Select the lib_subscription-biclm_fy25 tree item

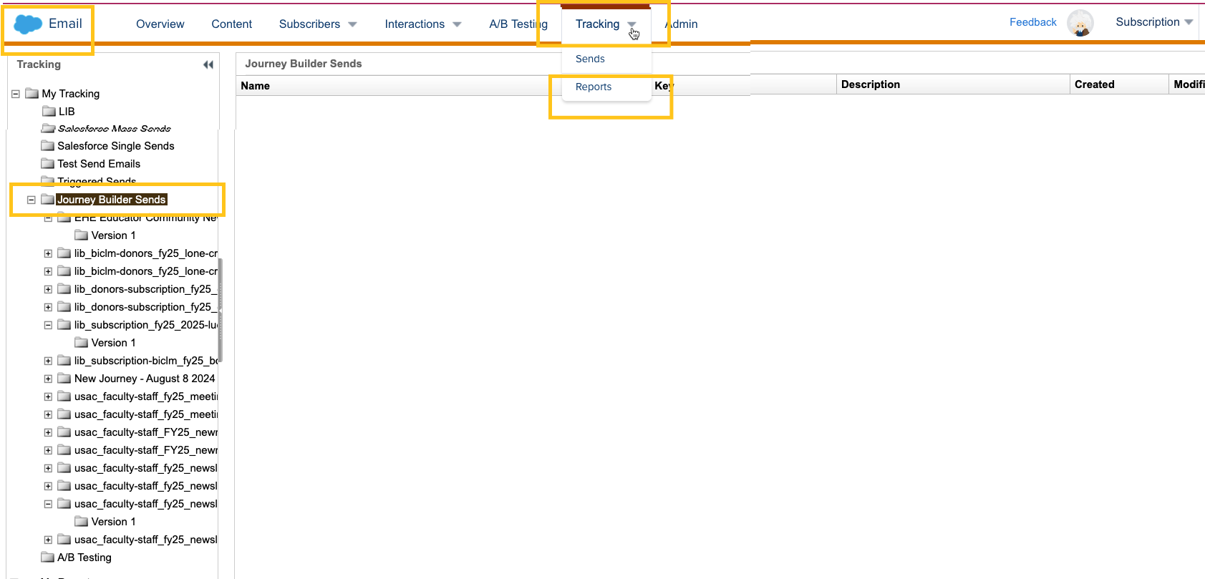click(x=146, y=361)
